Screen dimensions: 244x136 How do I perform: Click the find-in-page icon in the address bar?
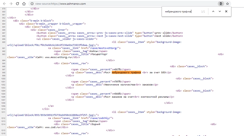221,4
